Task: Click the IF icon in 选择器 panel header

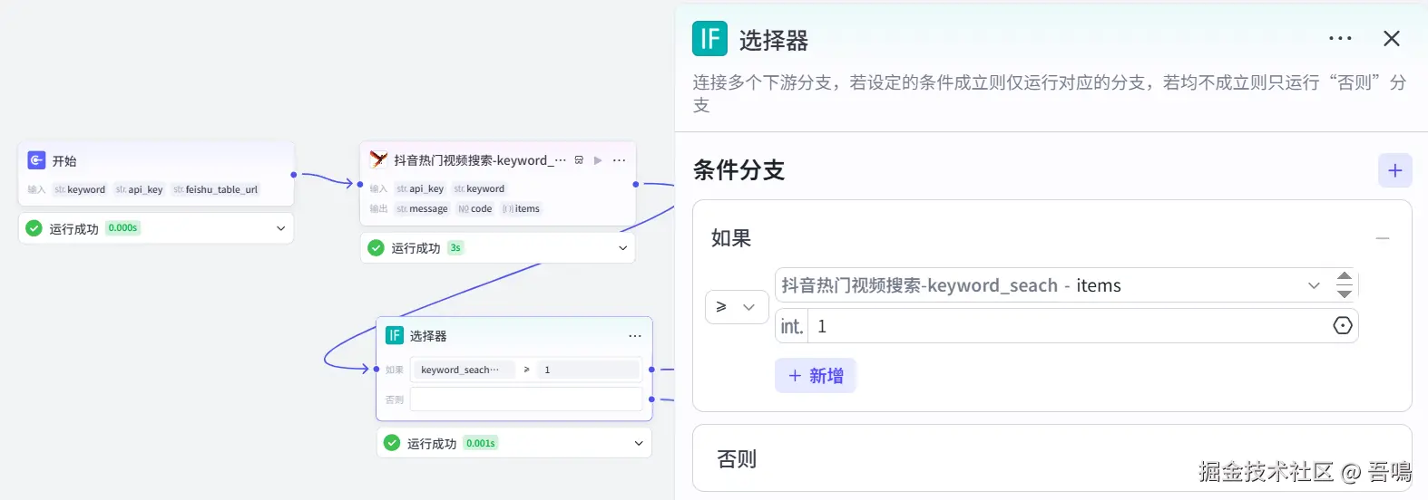Action: pyautogui.click(x=709, y=39)
